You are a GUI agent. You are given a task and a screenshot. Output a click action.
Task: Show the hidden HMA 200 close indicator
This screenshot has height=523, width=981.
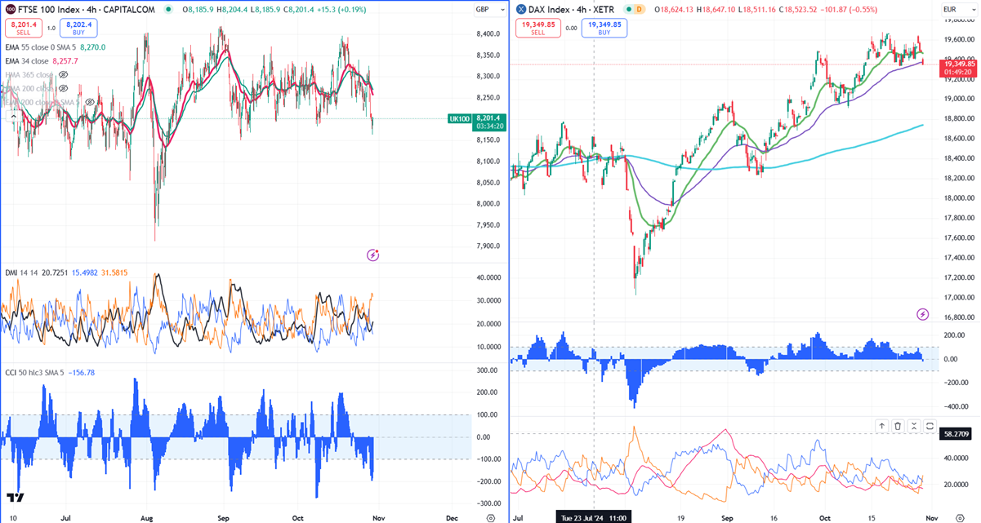click(x=64, y=88)
